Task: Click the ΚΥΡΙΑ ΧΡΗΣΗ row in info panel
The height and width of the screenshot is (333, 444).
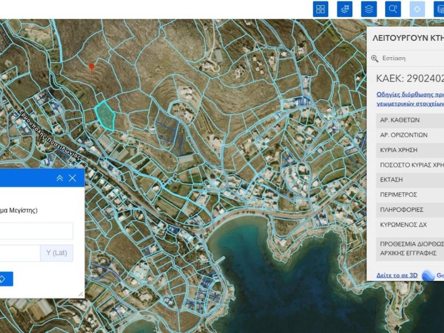Action: (x=410, y=150)
